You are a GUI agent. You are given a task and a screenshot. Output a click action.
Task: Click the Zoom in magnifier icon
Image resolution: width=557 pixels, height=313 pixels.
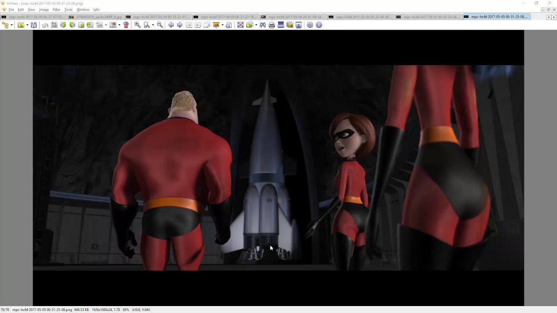(138, 25)
